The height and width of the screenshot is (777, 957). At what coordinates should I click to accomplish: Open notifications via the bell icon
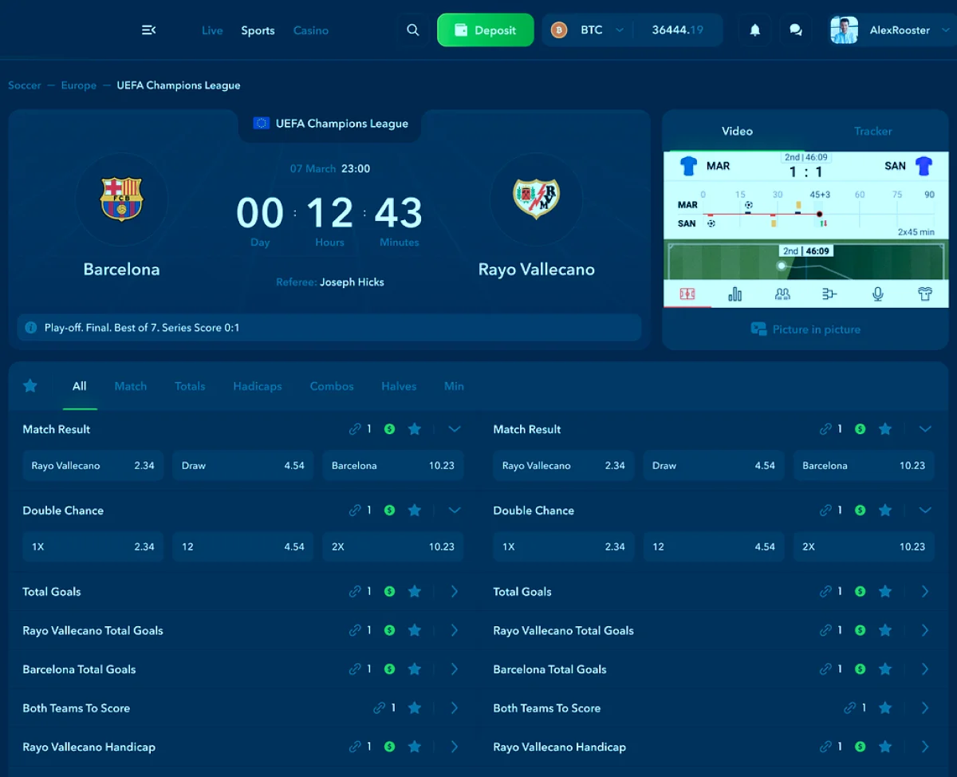tap(754, 30)
